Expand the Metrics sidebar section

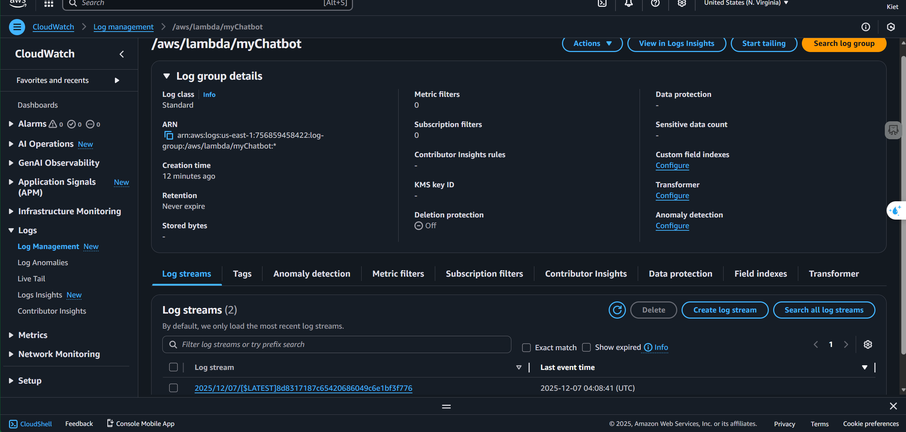(x=11, y=335)
